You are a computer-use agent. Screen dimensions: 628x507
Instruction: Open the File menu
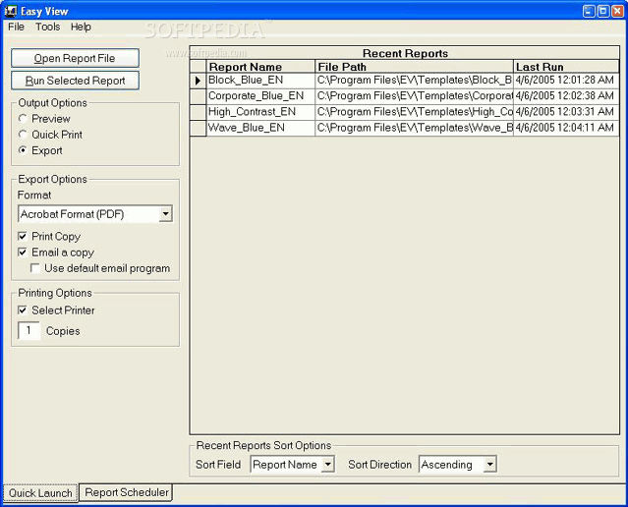click(x=16, y=27)
